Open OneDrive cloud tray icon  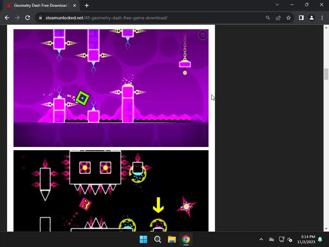(271, 239)
